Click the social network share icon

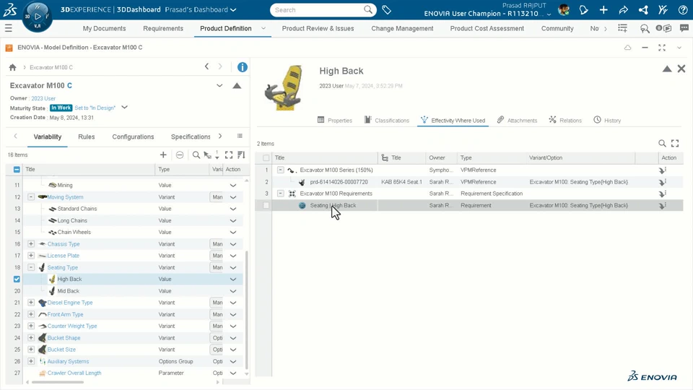(x=643, y=9)
